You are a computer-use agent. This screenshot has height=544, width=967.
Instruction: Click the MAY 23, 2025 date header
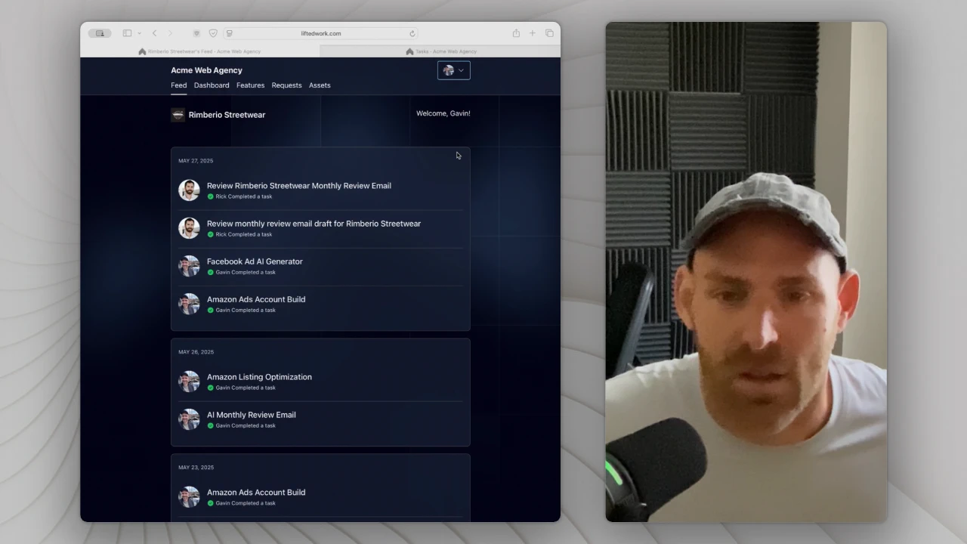[196, 468]
